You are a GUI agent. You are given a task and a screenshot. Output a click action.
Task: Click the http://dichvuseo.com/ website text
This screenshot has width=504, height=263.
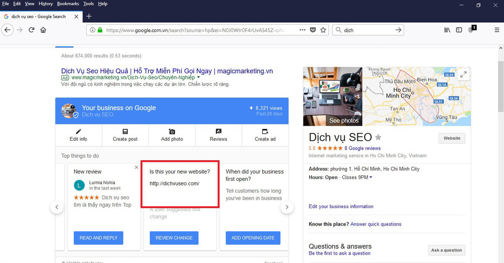174,183
